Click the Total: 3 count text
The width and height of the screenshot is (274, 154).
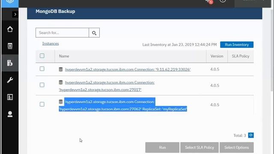coord(240,136)
